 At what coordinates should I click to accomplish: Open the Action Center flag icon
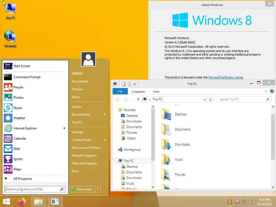coord(238,202)
